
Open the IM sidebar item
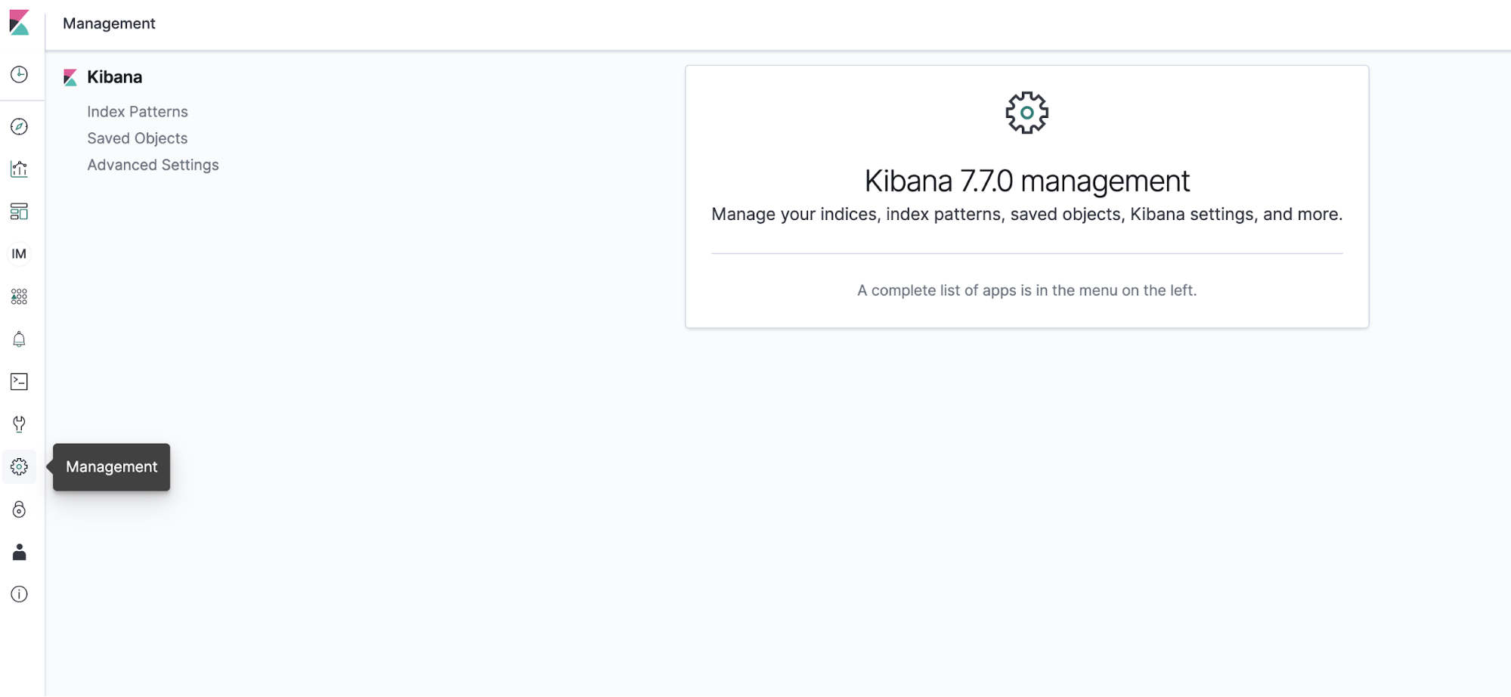tap(19, 254)
